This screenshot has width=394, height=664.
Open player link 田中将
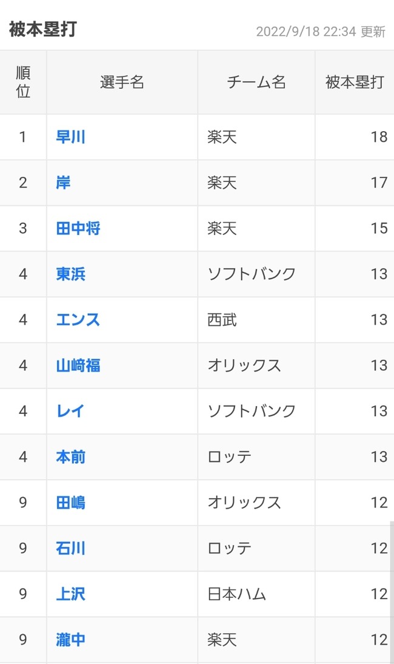pos(78,229)
